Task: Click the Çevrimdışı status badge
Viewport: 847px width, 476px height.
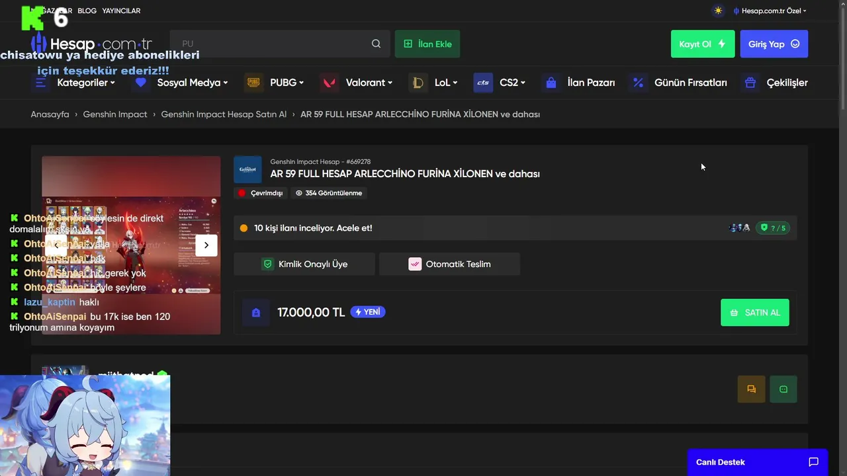Action: (x=261, y=193)
